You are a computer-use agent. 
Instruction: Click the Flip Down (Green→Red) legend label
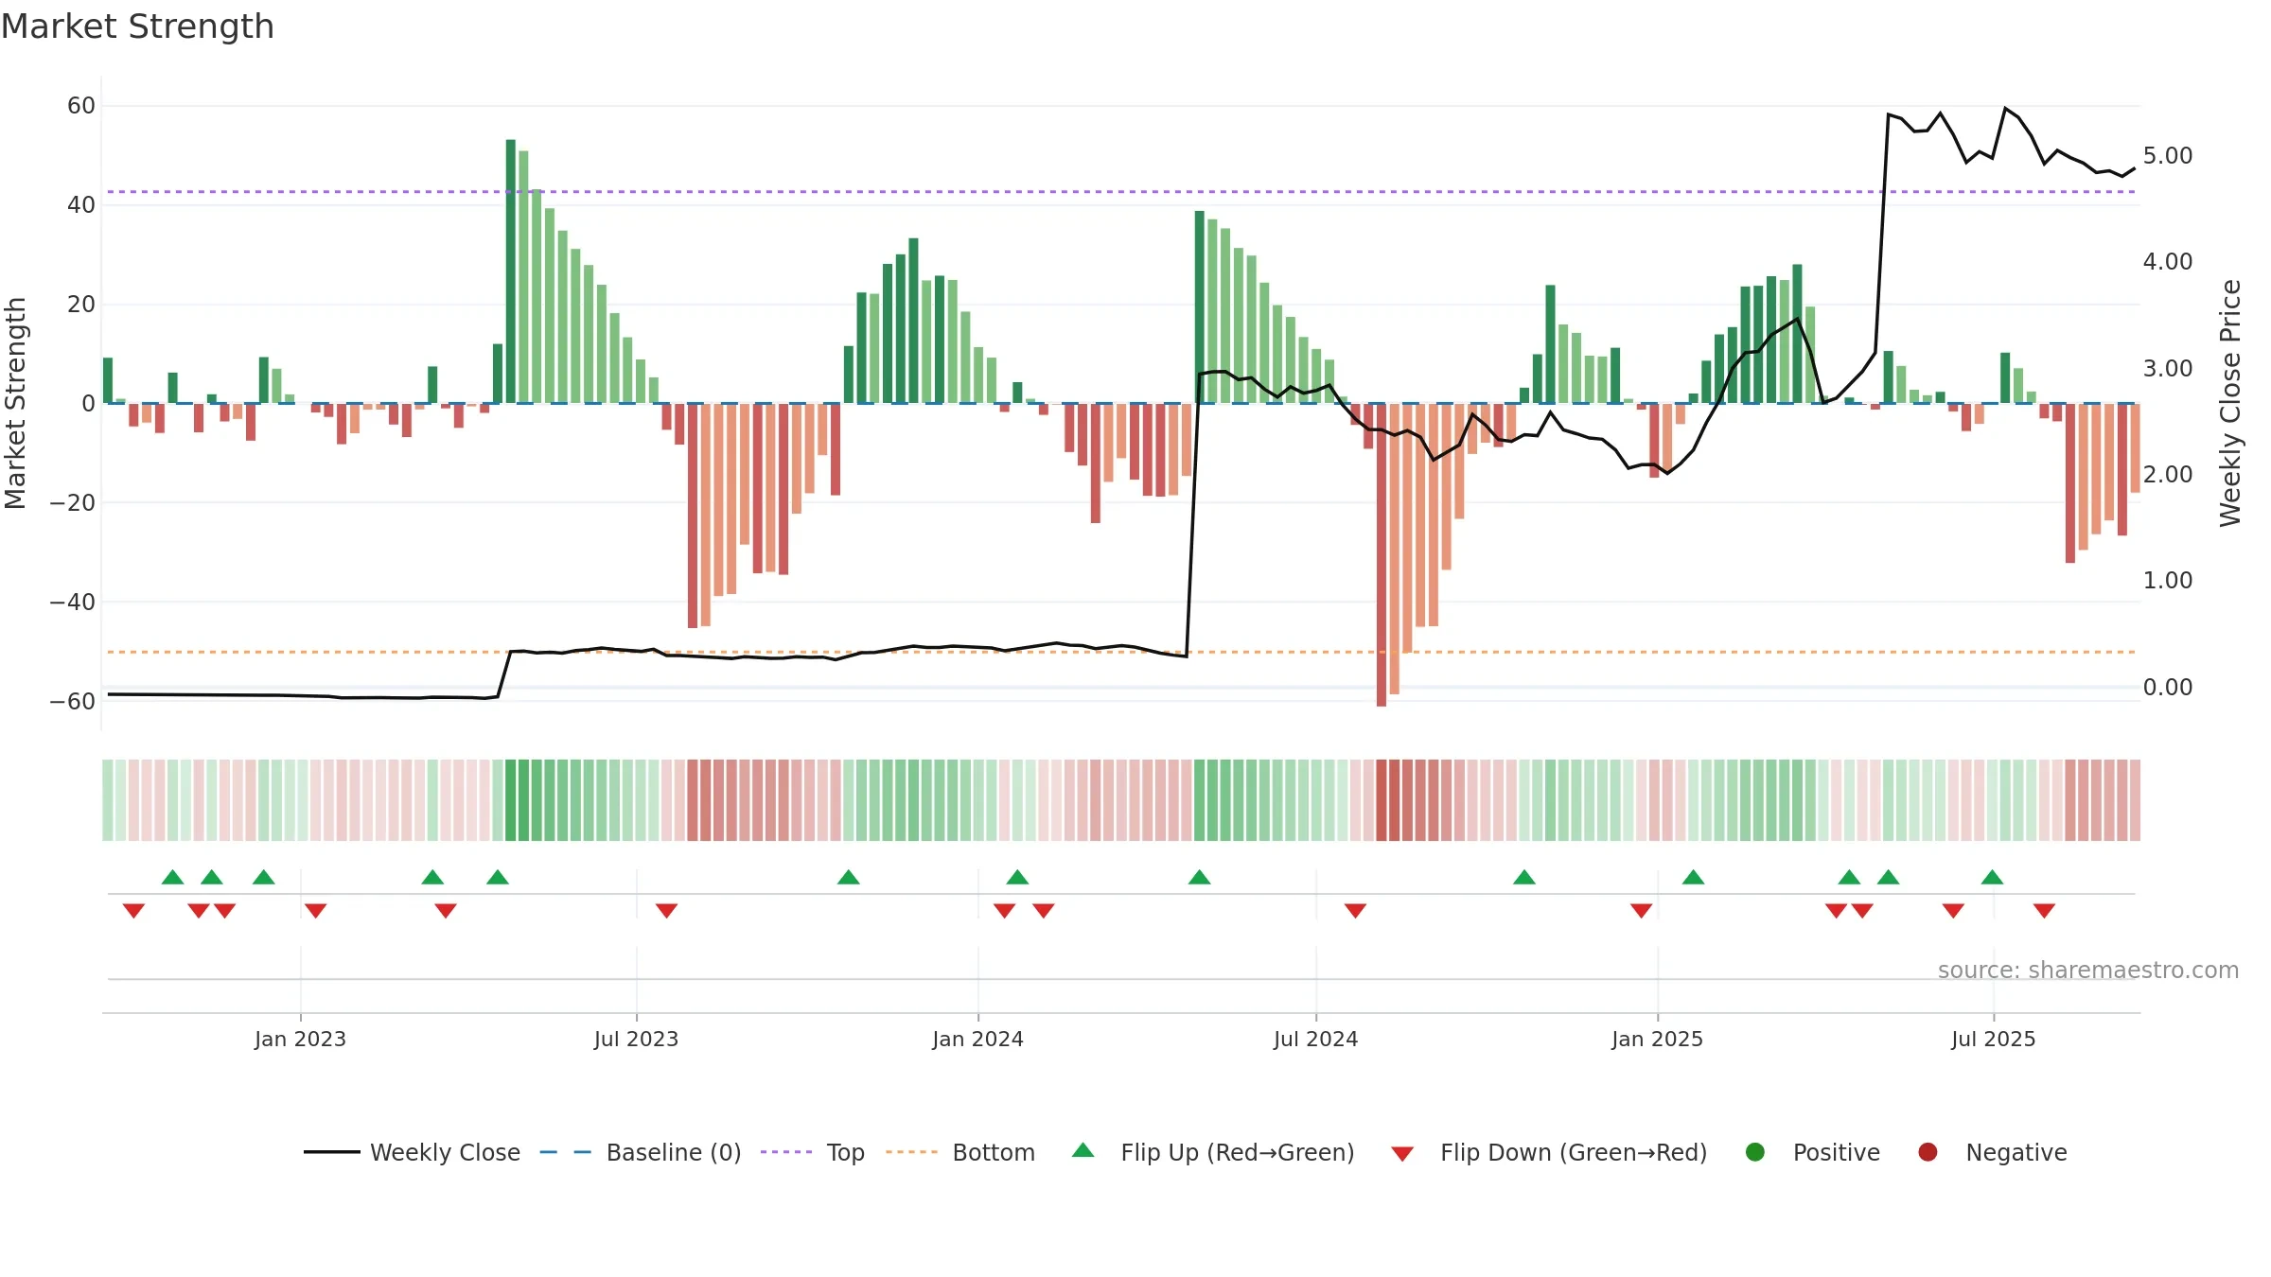click(x=1574, y=1152)
